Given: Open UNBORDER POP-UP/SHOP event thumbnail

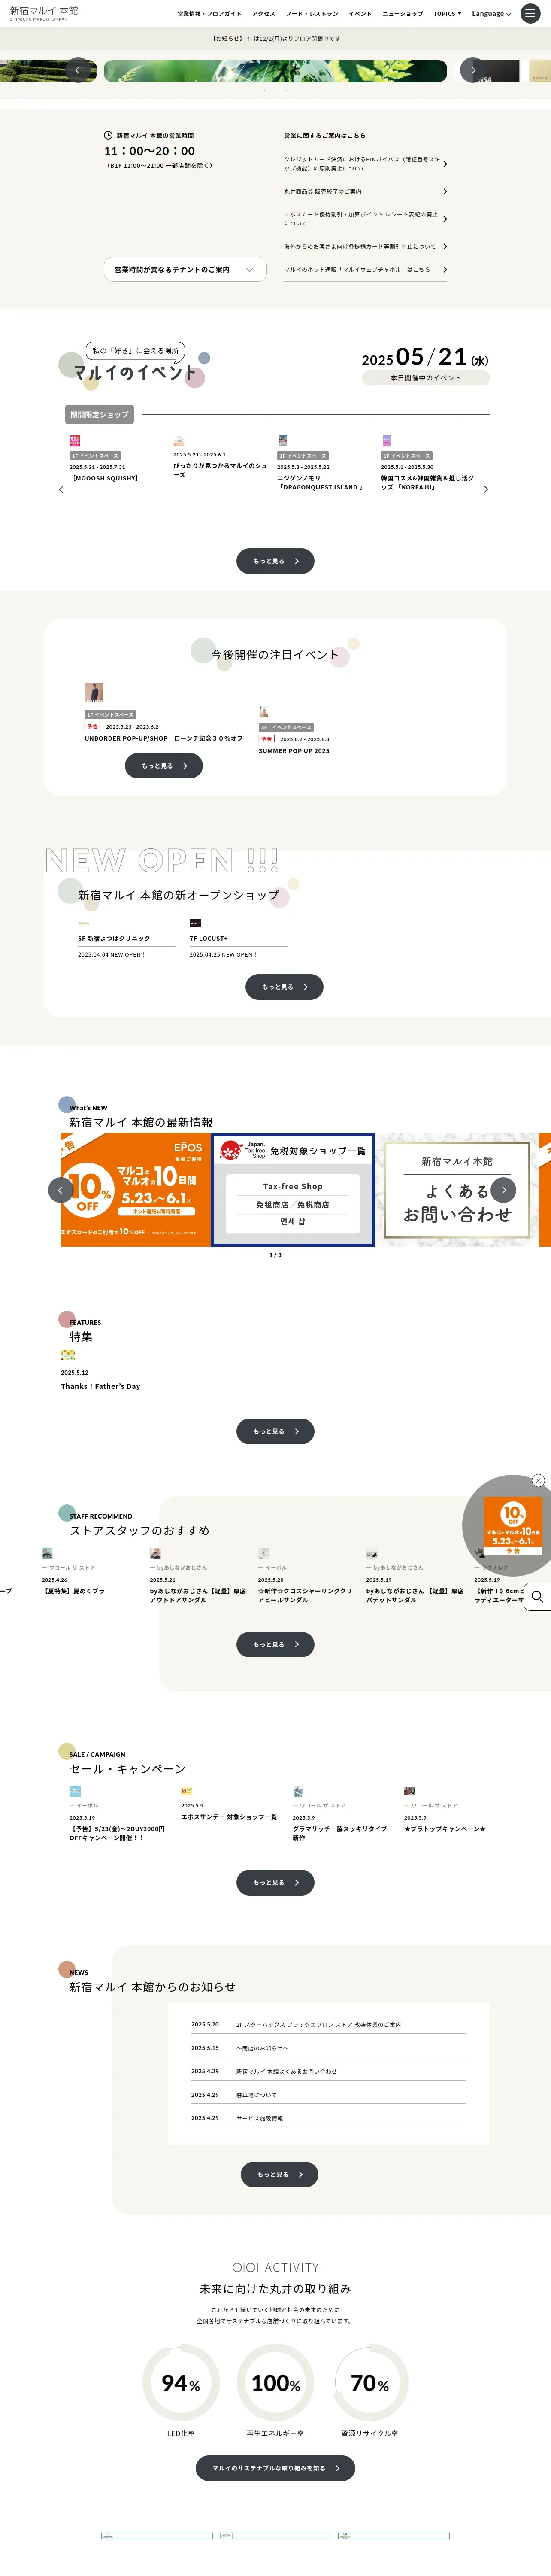Looking at the screenshot, I should click(94, 692).
